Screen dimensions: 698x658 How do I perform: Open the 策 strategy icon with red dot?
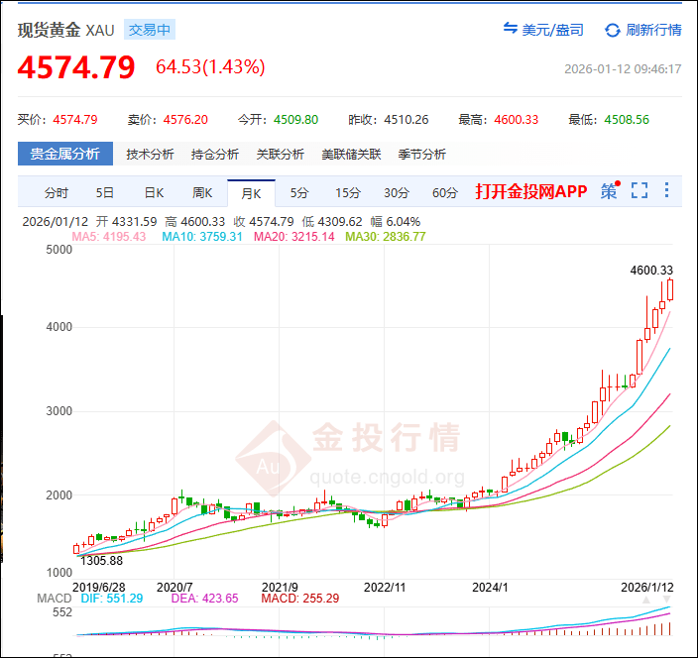(x=609, y=191)
